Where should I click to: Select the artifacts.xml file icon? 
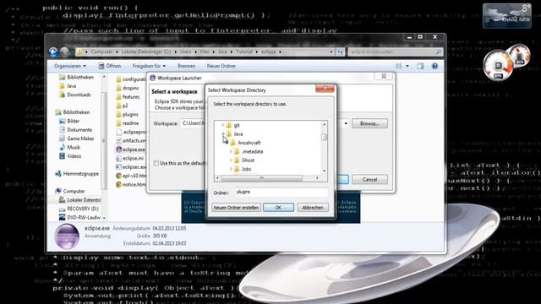118,141
